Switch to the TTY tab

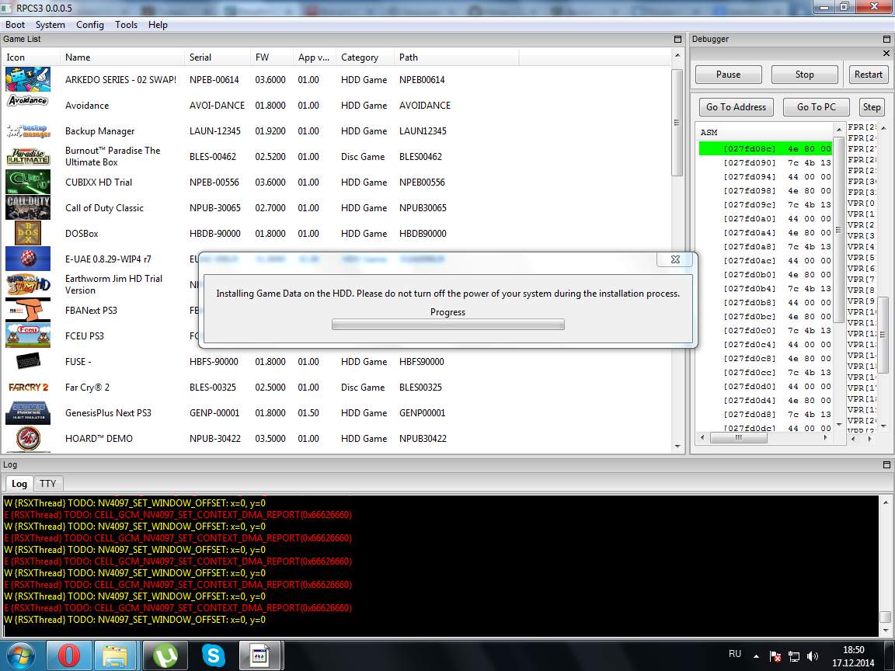[48, 484]
